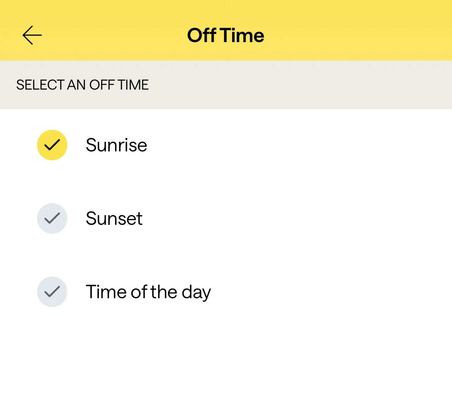Image resolution: width=452 pixels, height=416 pixels.
Task: Toggle the Time of the day selection indicator
Action: click(52, 292)
